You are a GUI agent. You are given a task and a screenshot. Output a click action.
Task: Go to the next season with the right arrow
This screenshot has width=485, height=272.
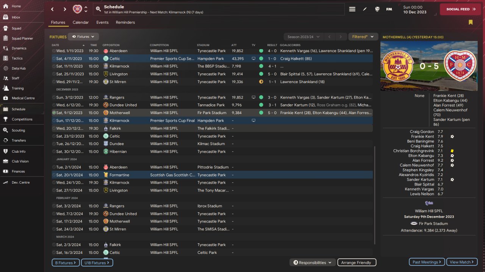[341, 37]
